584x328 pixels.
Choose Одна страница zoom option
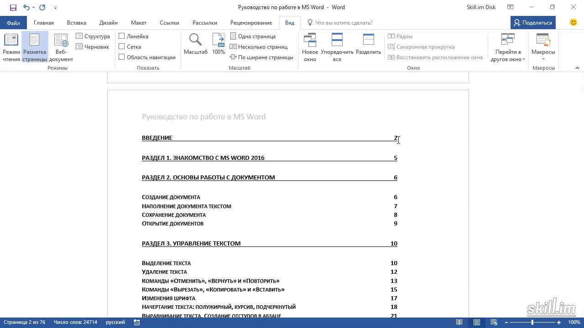tap(253, 36)
